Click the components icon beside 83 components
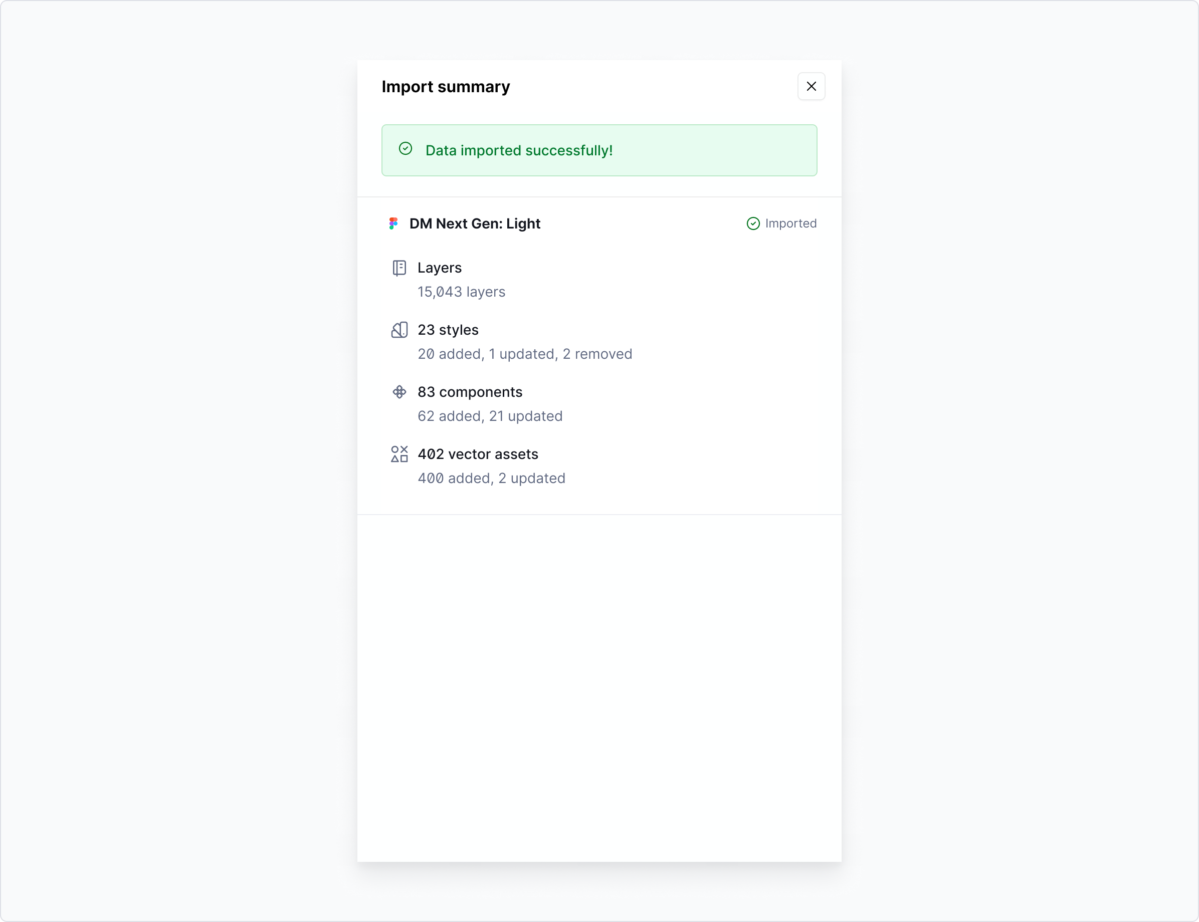Screen dimensions: 1199x922 tap(399, 392)
